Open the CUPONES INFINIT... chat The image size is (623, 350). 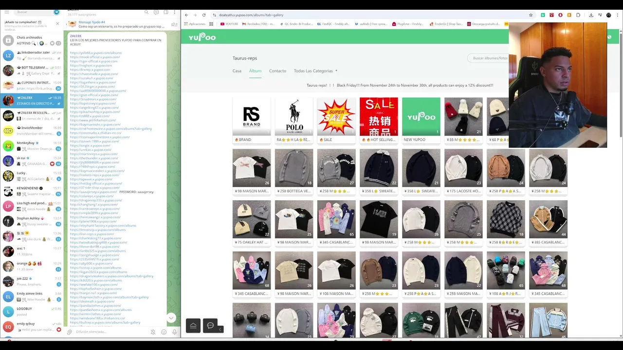pyautogui.click(x=32, y=86)
